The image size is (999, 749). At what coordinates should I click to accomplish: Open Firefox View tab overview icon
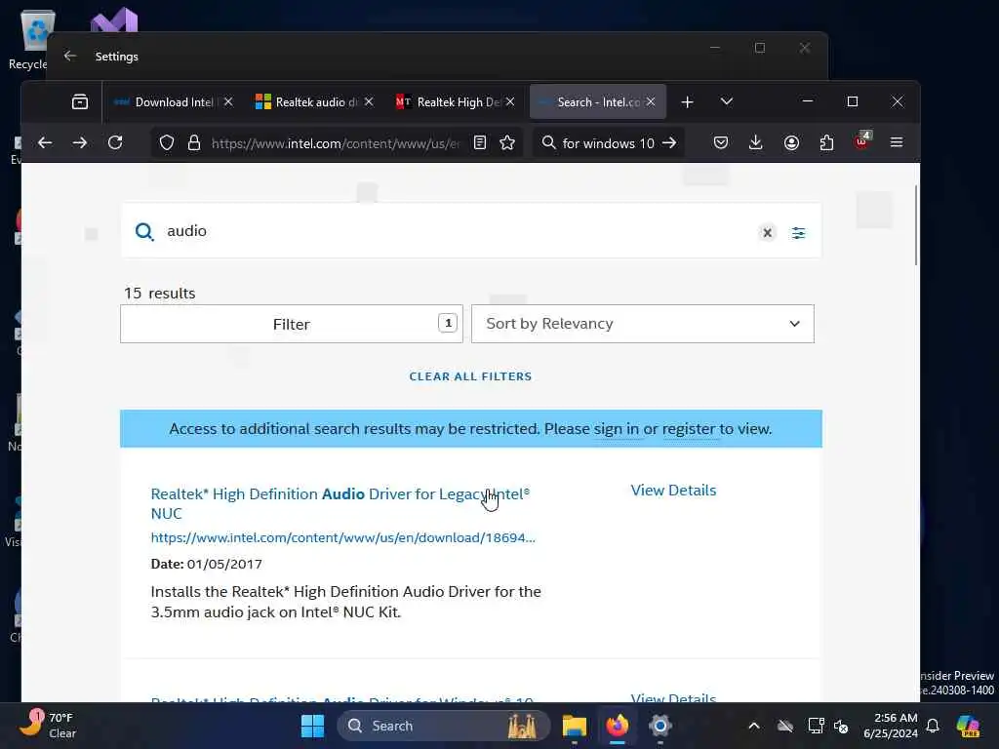pyautogui.click(x=80, y=101)
